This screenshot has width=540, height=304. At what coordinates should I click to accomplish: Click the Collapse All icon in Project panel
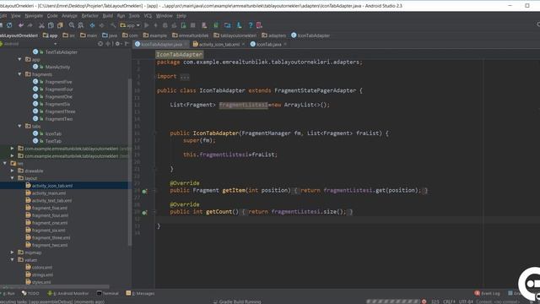pos(108,44)
